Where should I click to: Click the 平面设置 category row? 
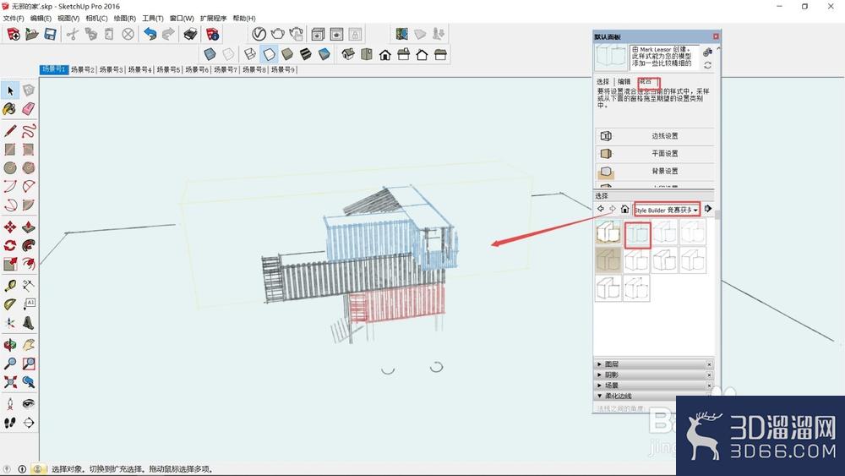[x=655, y=154]
